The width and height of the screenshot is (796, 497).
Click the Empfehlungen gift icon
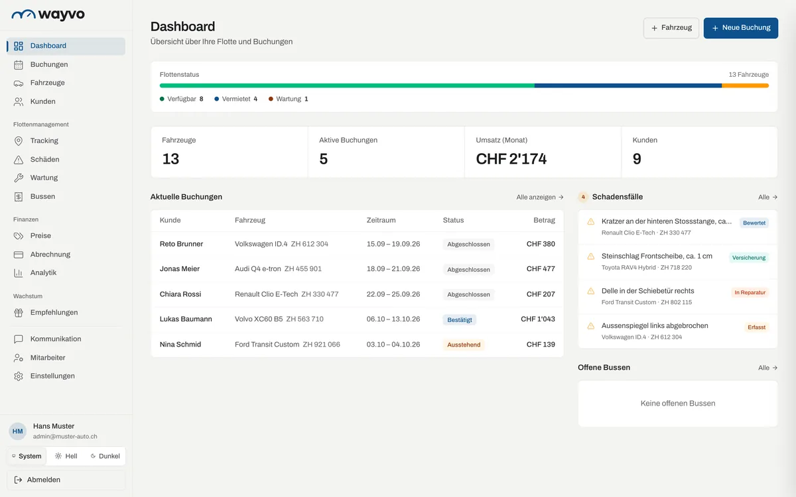click(x=19, y=312)
